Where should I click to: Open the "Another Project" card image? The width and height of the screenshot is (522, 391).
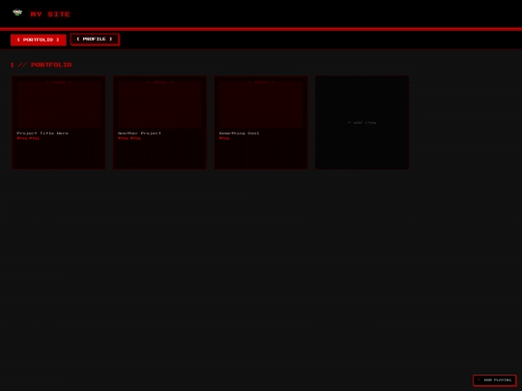tap(159, 104)
